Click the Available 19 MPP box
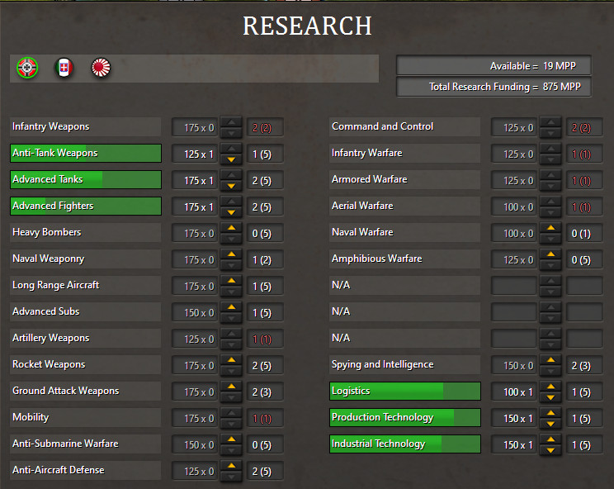The height and width of the screenshot is (489, 614). pos(494,65)
